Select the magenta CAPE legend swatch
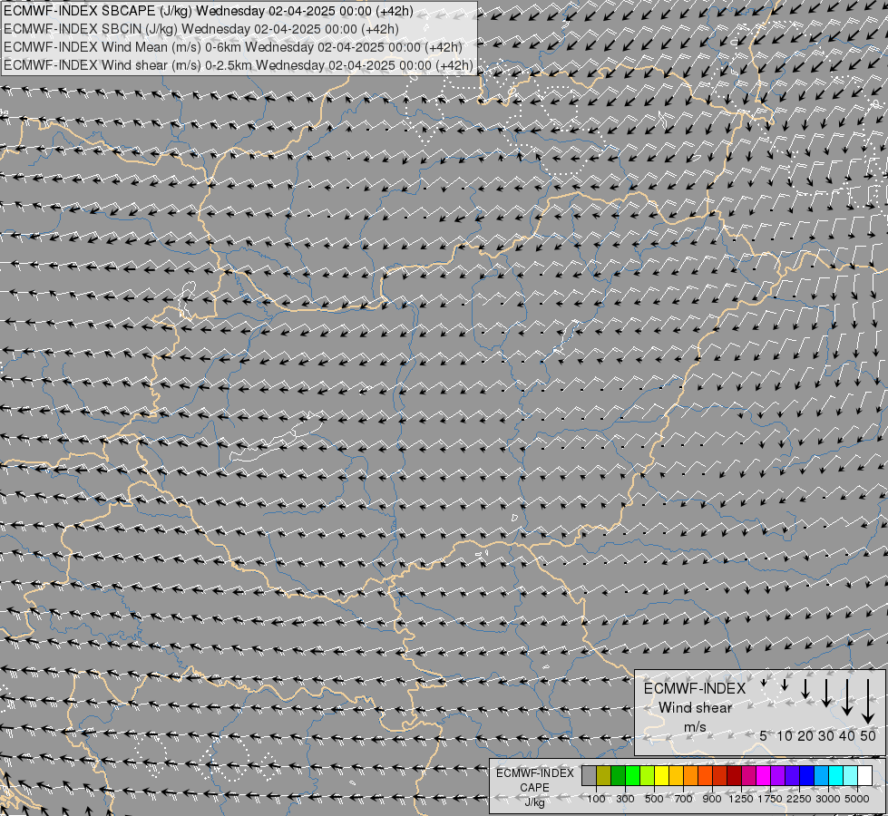This screenshot has width=888, height=816. tap(764, 775)
